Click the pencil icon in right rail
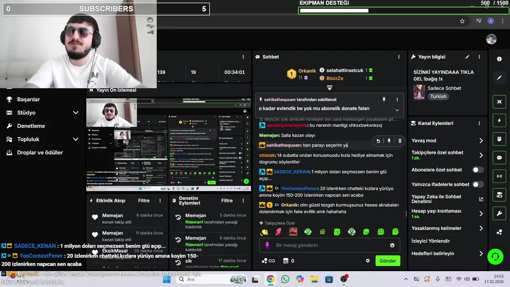The image size is (510, 287). (499, 78)
